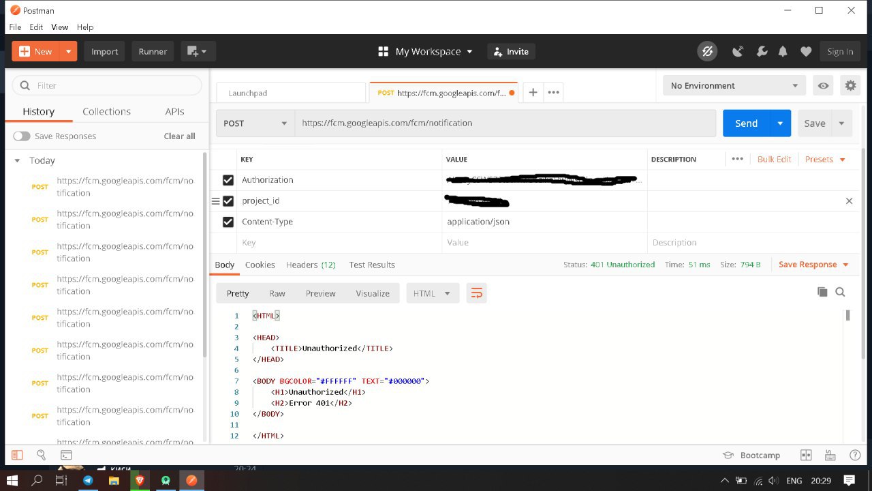Select the Preview response view

320,293
